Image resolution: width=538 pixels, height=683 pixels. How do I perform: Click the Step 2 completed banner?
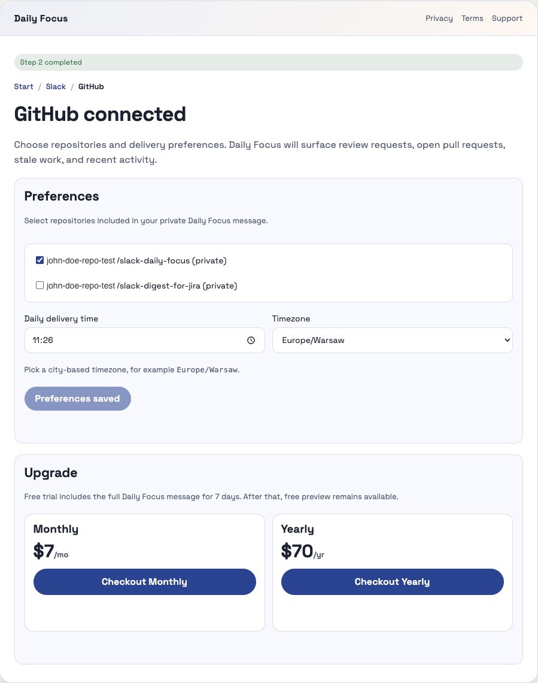269,62
